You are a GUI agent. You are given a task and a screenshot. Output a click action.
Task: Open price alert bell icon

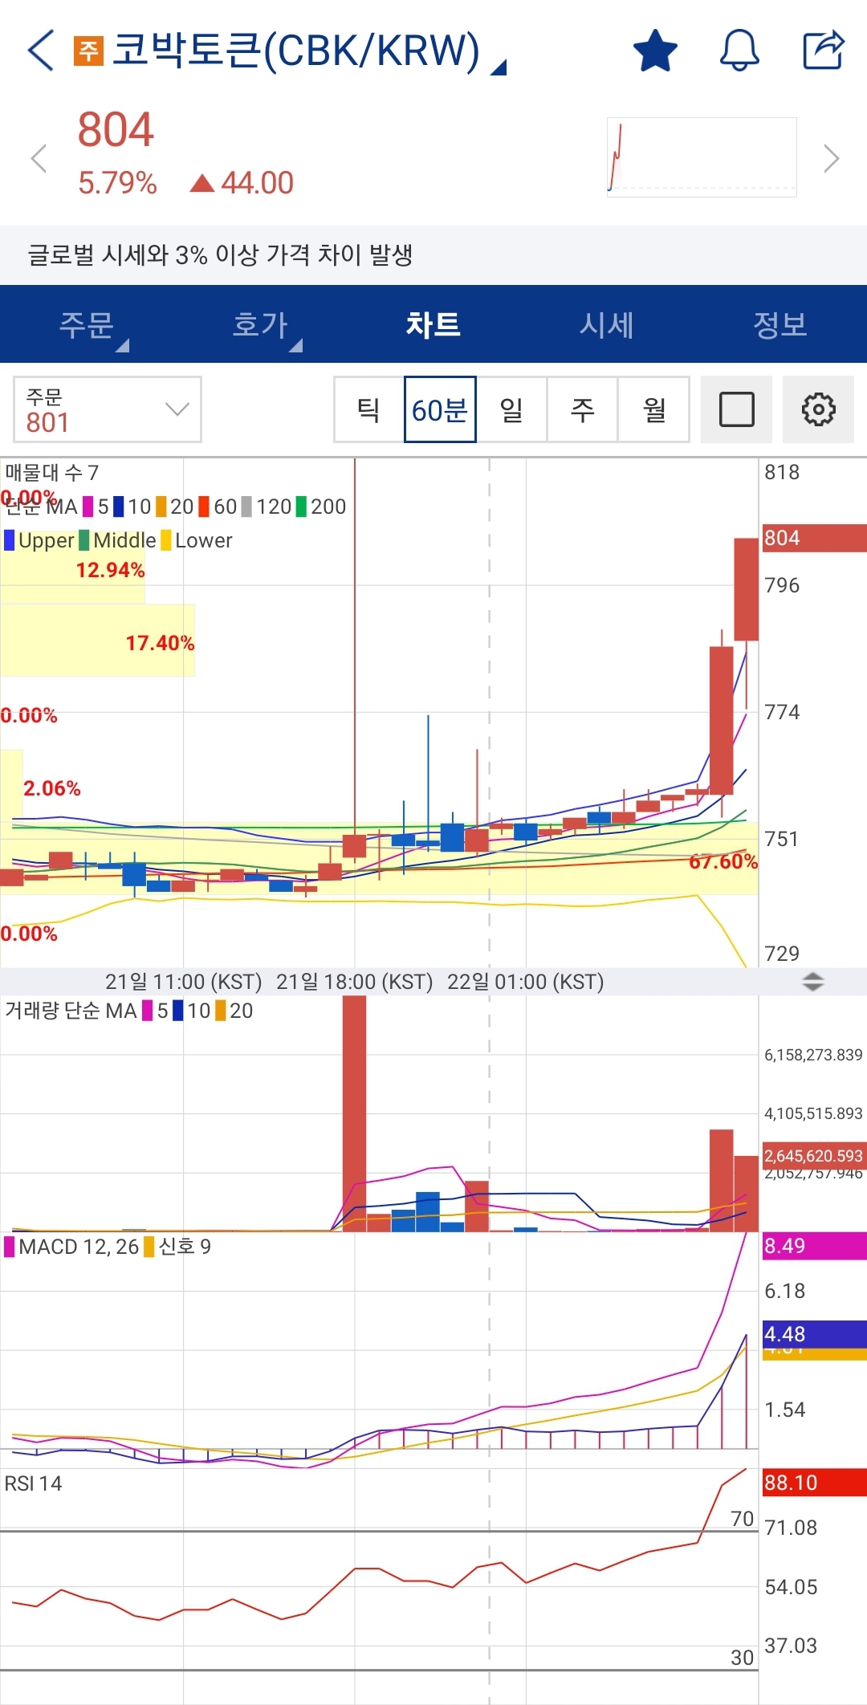click(x=739, y=51)
